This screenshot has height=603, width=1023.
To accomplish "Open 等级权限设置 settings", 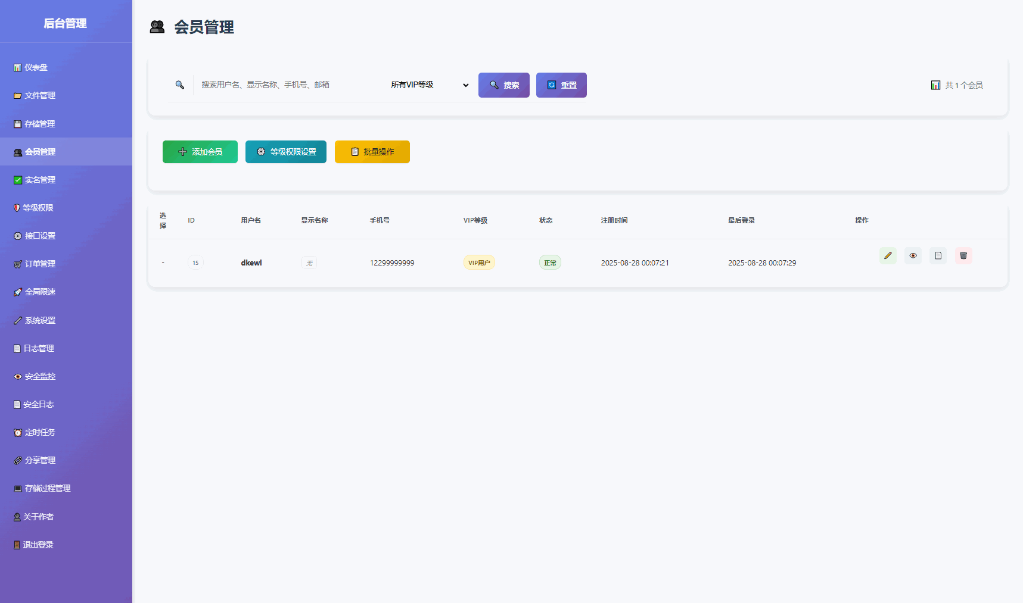I will click(286, 152).
